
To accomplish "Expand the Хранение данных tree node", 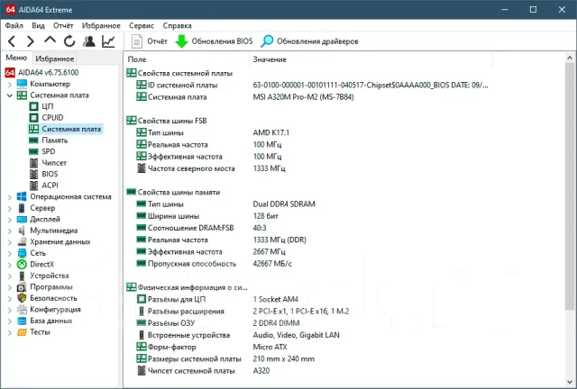I will [10, 242].
